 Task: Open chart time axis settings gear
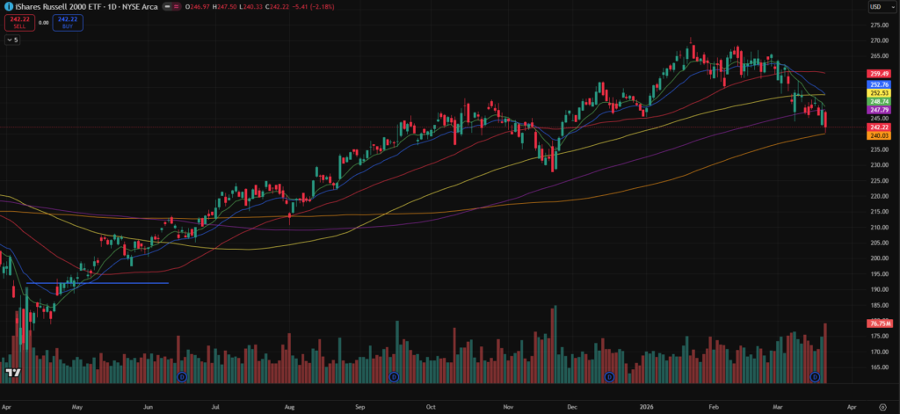point(882,408)
